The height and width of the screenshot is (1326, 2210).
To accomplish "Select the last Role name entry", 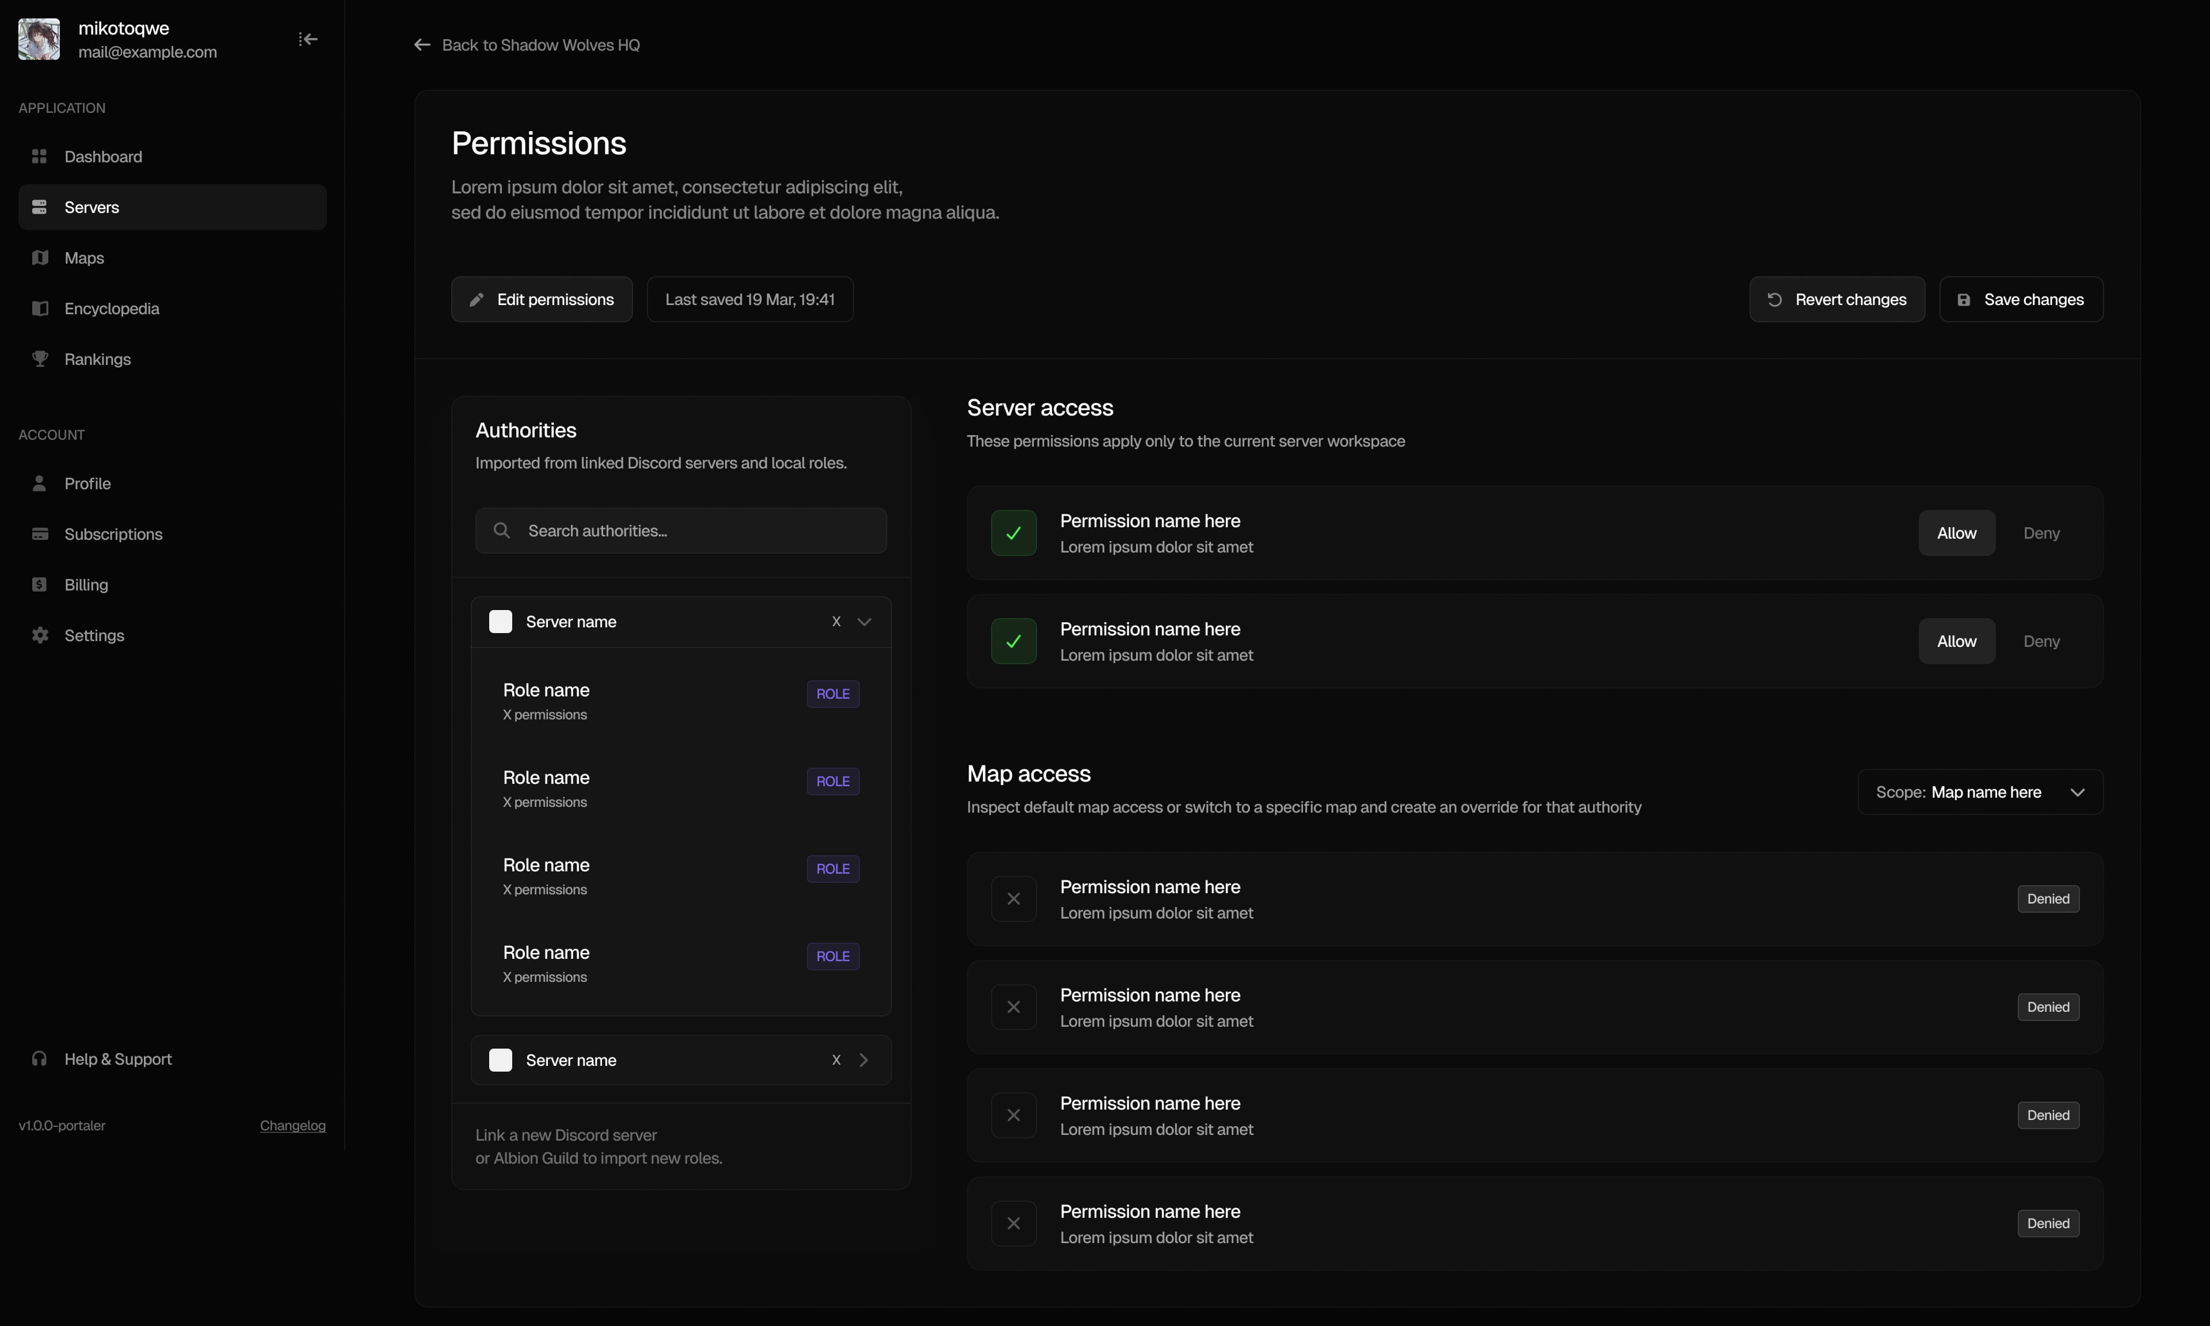I will coord(681,963).
